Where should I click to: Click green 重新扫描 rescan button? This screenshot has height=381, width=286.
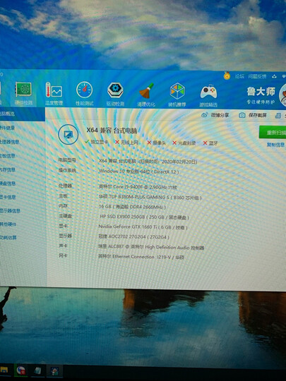click(273, 133)
